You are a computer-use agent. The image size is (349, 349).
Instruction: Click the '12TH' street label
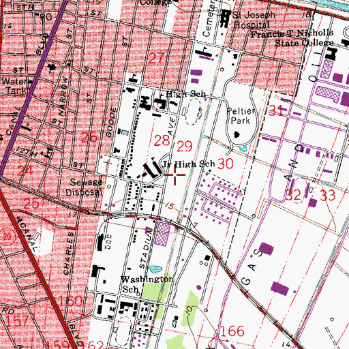click(27, 151)
